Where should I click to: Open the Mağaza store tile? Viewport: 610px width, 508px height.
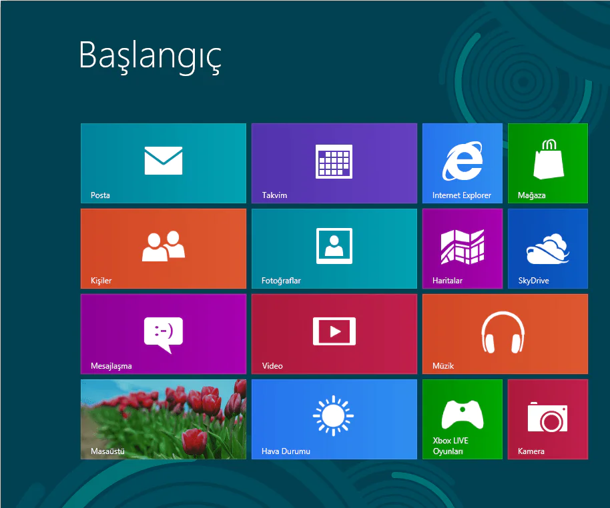click(x=547, y=163)
